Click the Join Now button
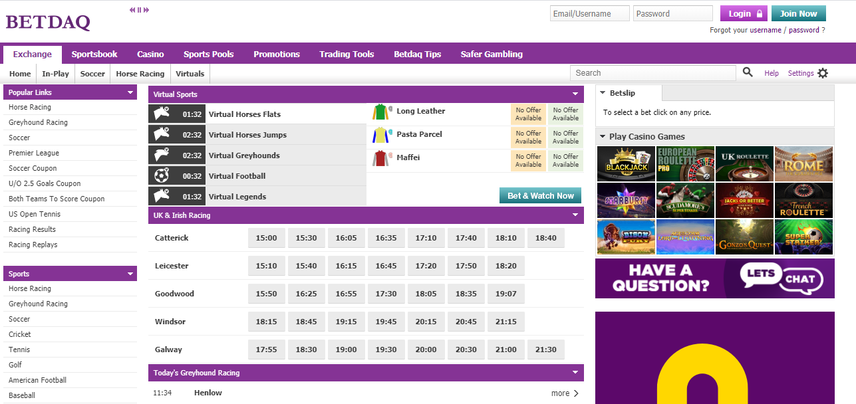The image size is (856, 404). [x=798, y=13]
